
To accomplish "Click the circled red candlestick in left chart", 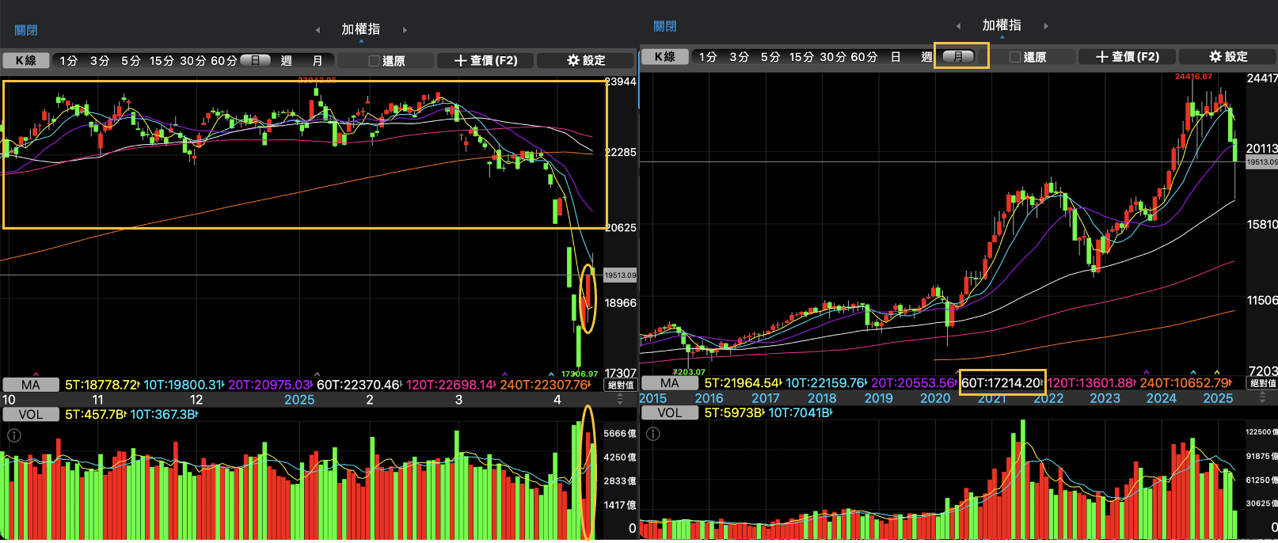I will [x=588, y=294].
